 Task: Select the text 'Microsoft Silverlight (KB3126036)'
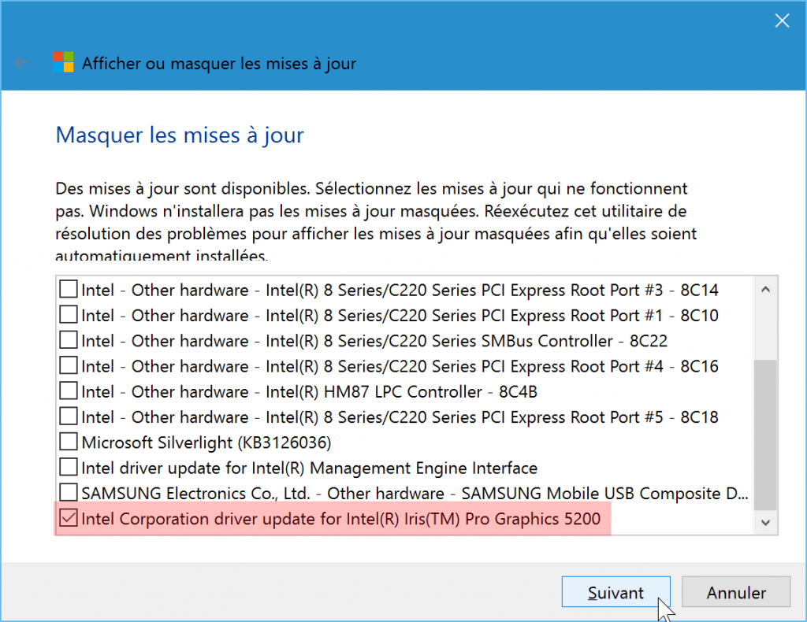(x=206, y=442)
